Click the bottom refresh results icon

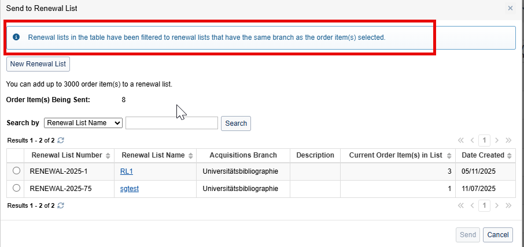click(61, 205)
